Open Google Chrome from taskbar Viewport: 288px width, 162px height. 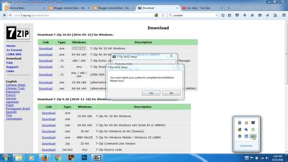point(58,158)
